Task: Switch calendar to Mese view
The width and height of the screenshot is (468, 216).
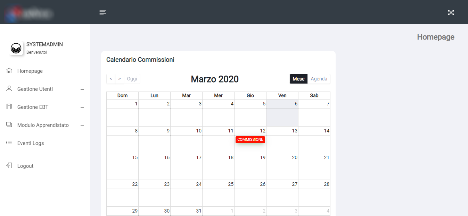Action: (x=298, y=79)
